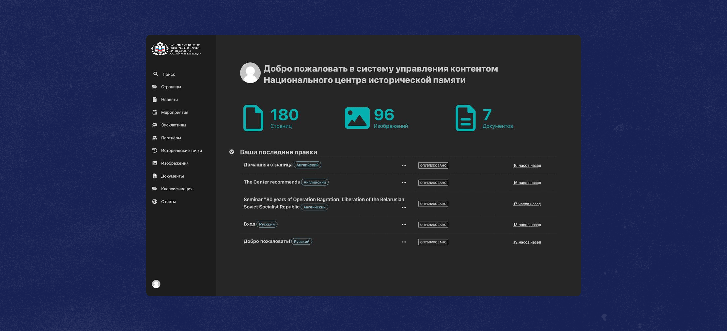Open Новости in the sidebar menu

coord(169,100)
